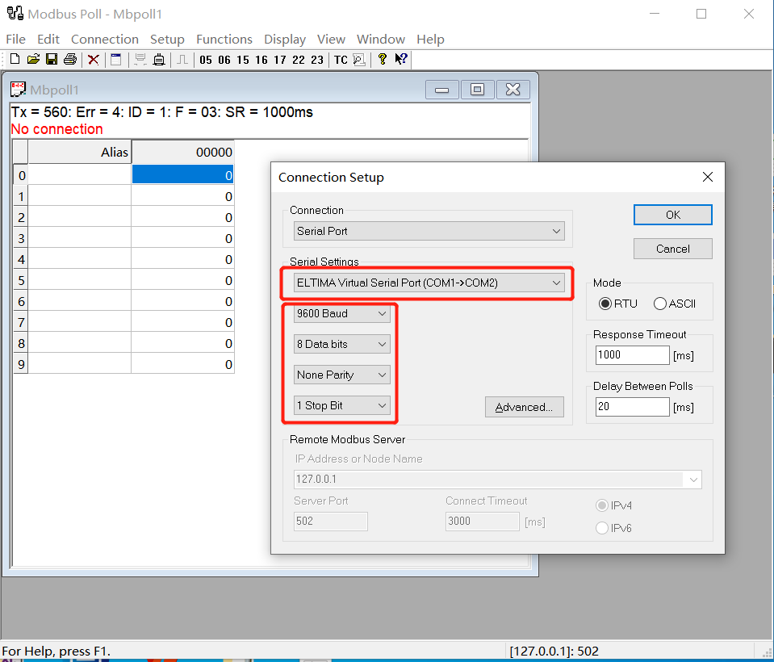Click the TC test center toolbar item
The image size is (774, 662).
(x=341, y=60)
